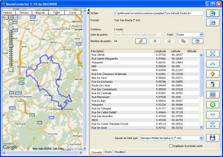Select the Bois De Tave row

tap(145, 78)
